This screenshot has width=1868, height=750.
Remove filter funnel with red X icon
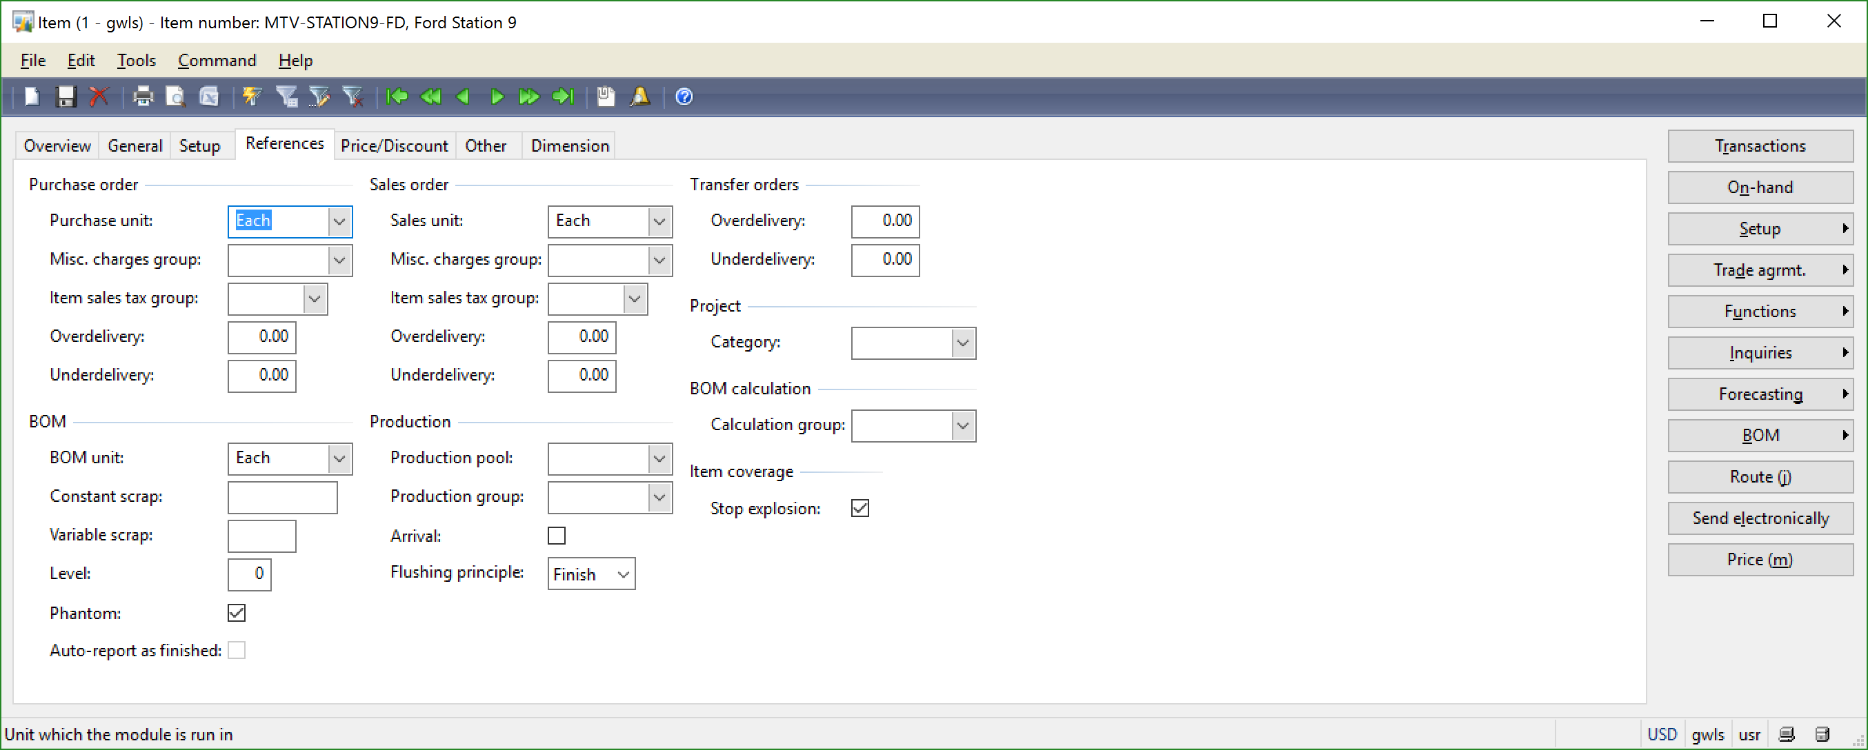(x=352, y=97)
